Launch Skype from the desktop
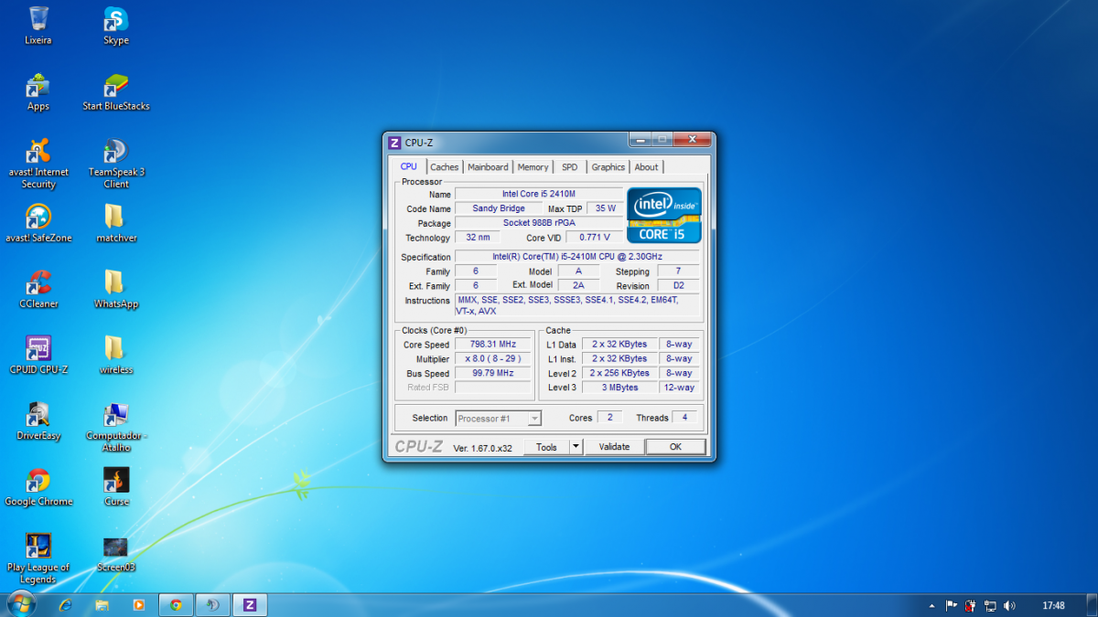 point(116,25)
